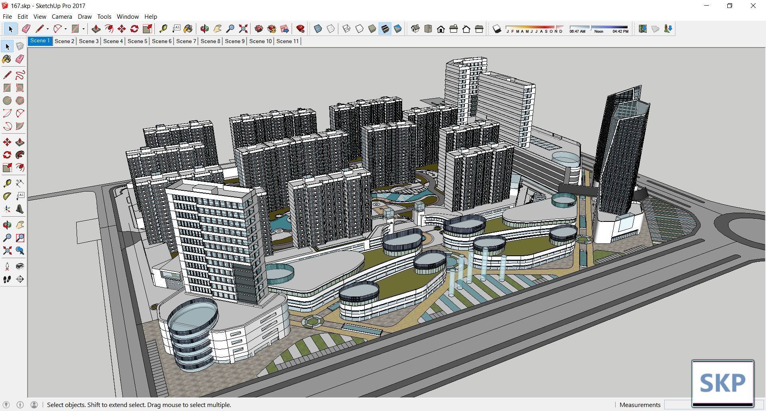
Task: Open the Camera menu
Action: click(x=62, y=16)
